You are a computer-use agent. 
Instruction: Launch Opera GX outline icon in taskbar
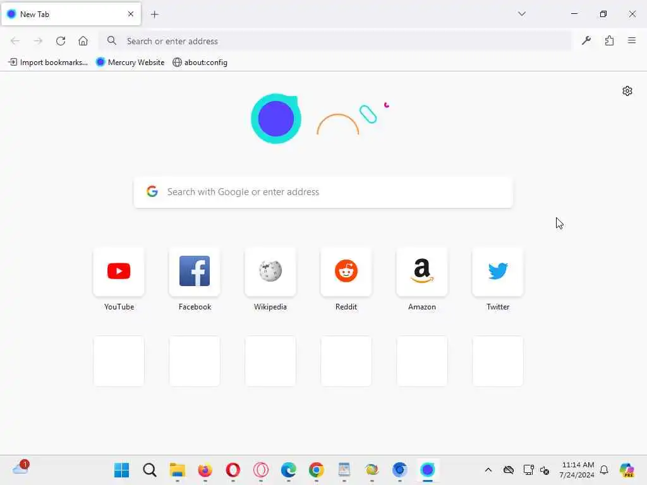pyautogui.click(x=261, y=470)
